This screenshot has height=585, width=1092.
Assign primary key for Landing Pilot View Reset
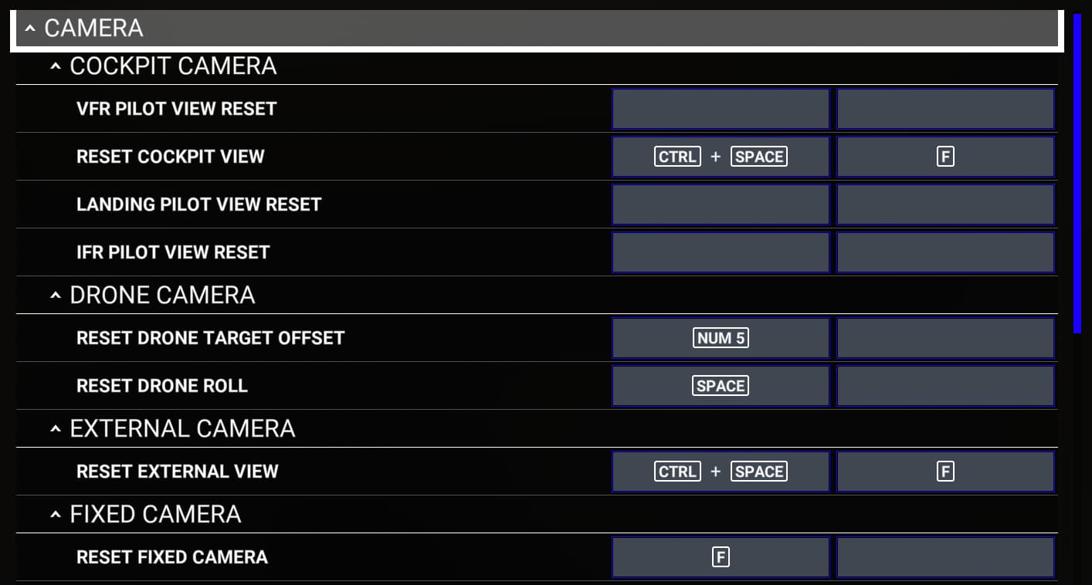click(721, 205)
